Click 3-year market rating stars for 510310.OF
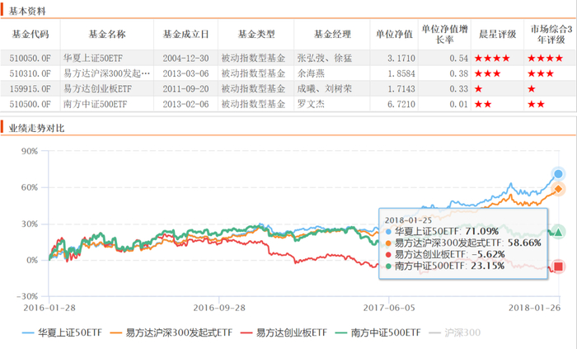 tap(541, 73)
